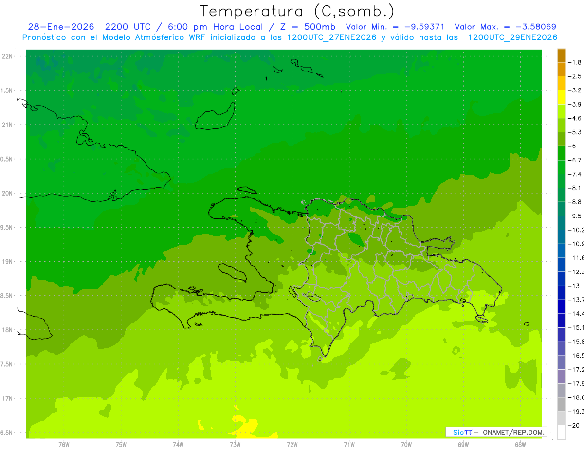Click the "68W" longitude label
The height and width of the screenshot is (451, 584).
pyautogui.click(x=520, y=445)
